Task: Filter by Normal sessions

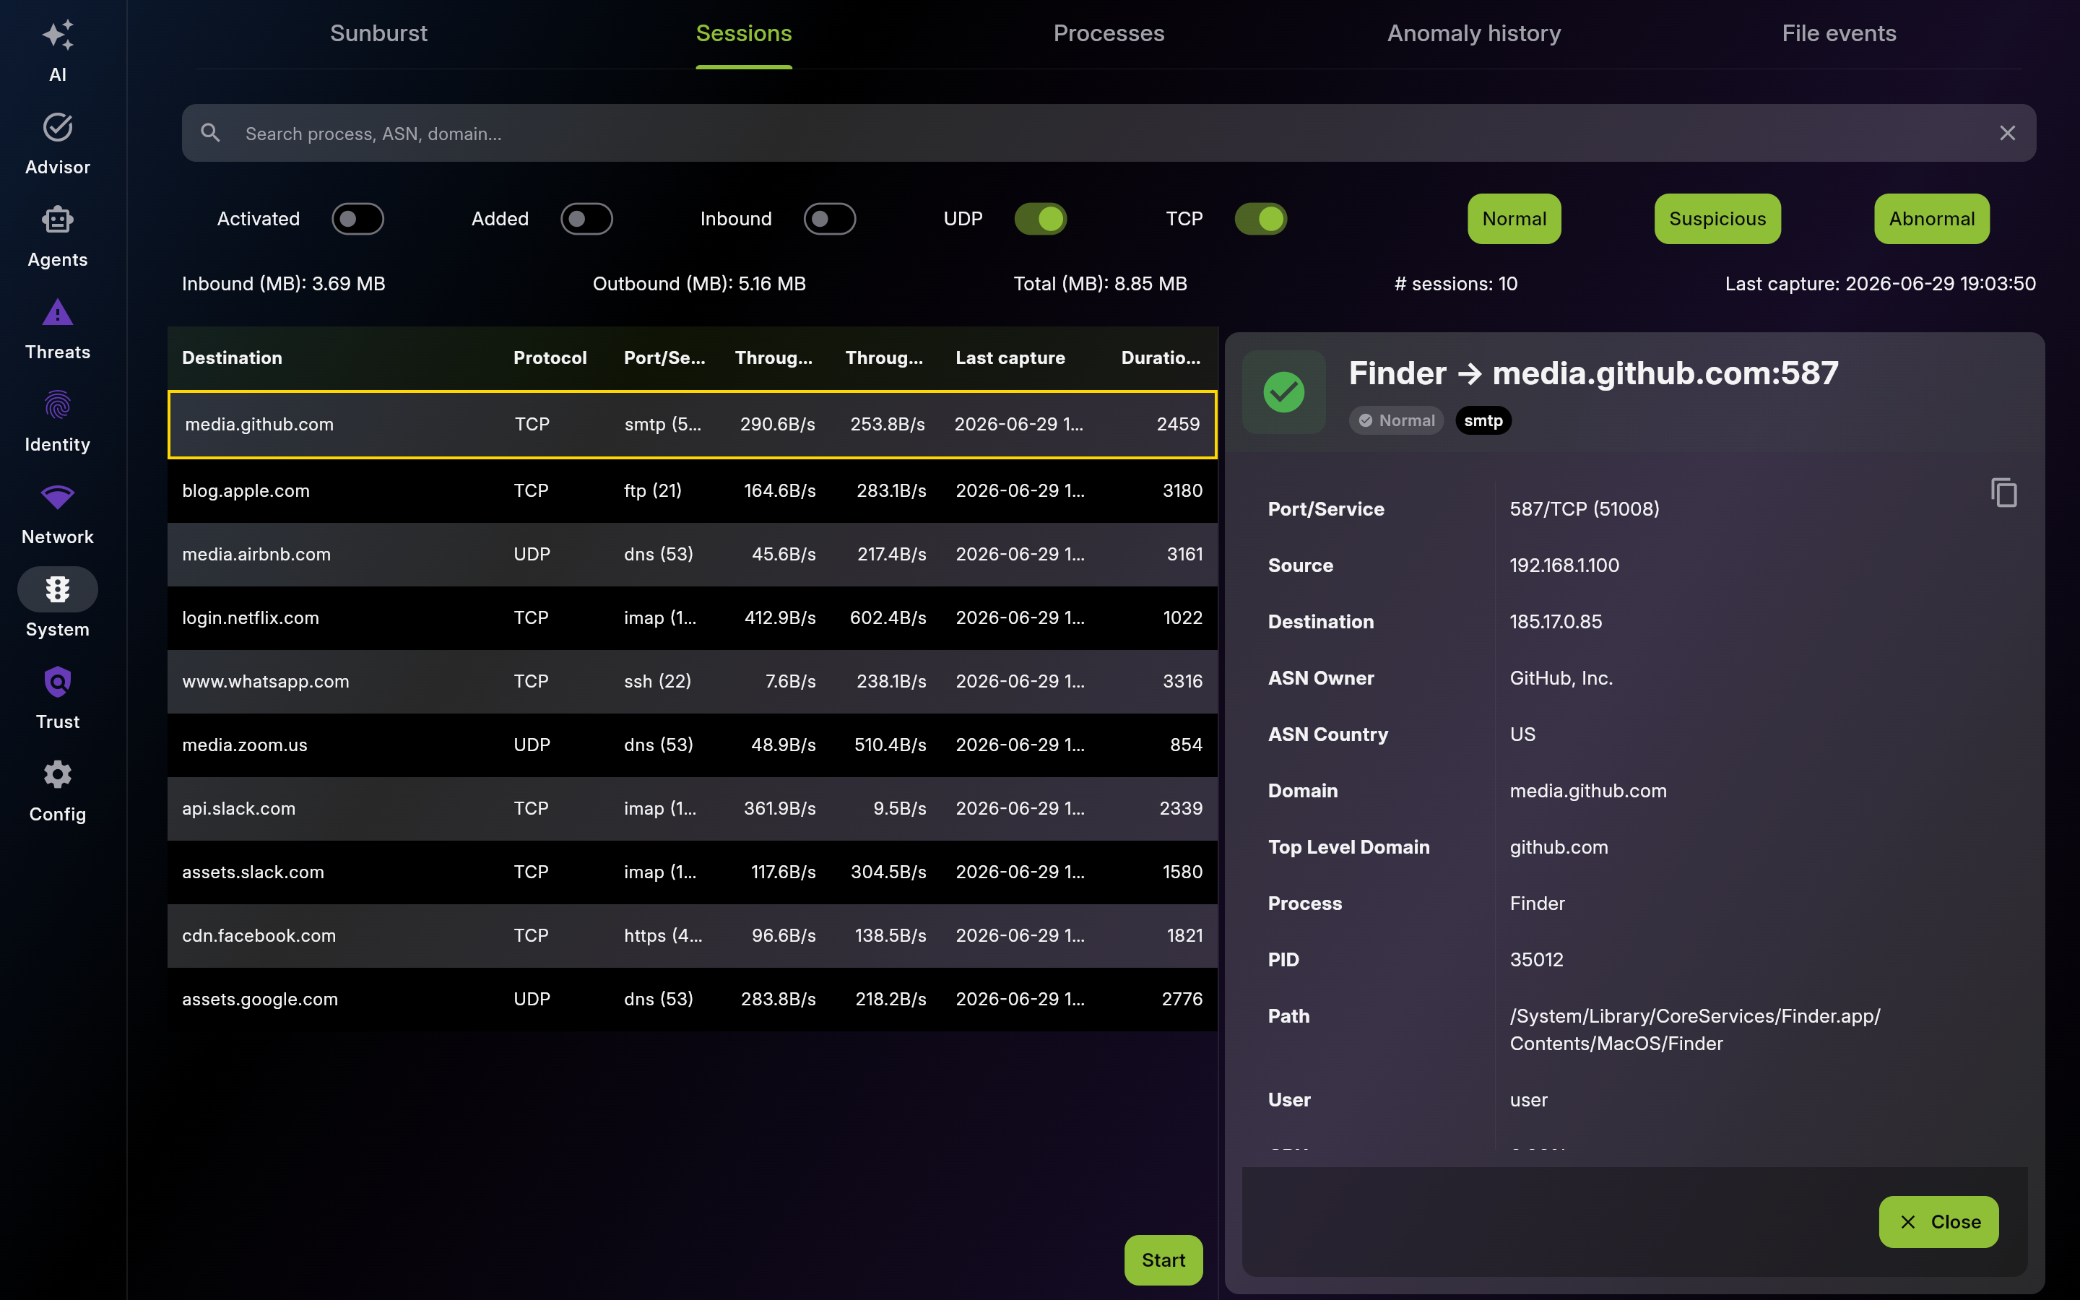Action: (1514, 220)
